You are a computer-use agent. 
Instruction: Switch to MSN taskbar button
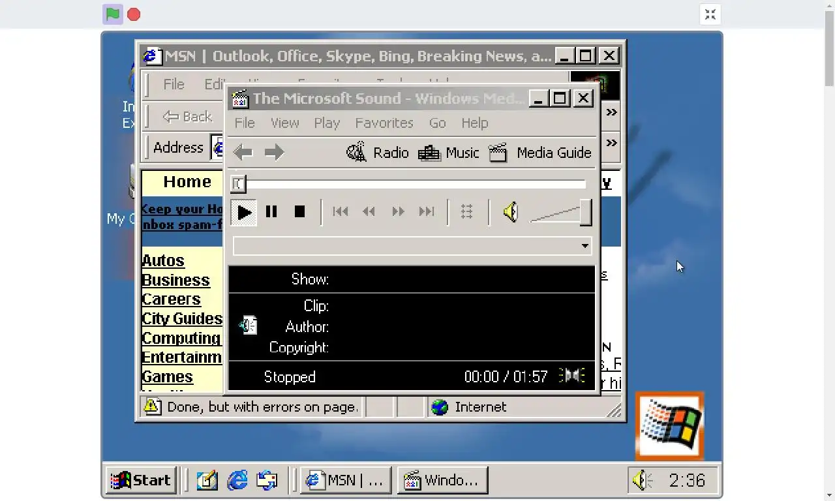[x=346, y=481]
